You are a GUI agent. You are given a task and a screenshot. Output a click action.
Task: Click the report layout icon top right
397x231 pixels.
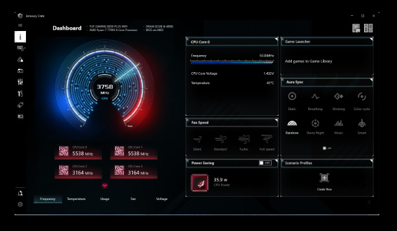click(356, 28)
